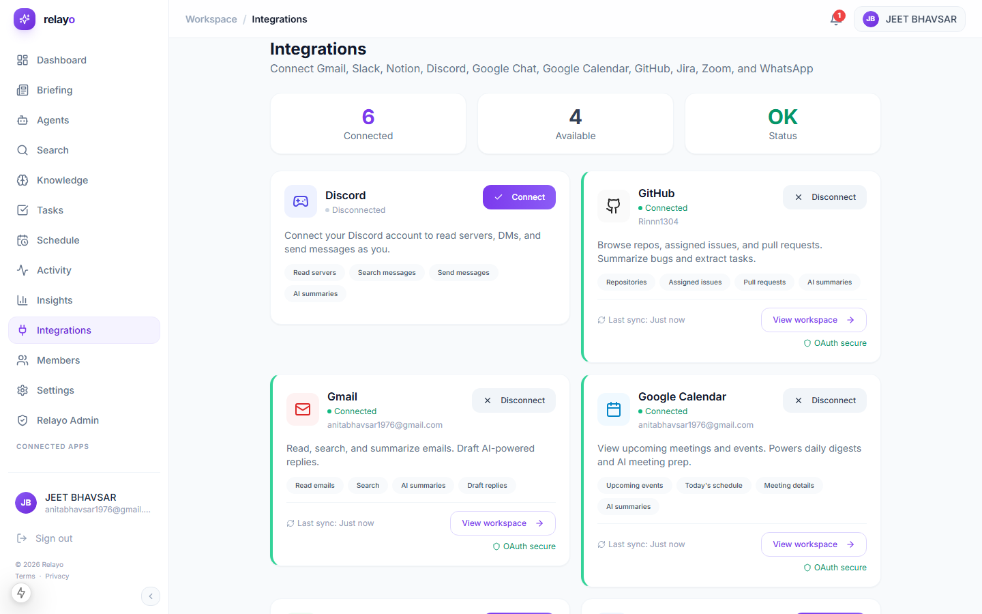This screenshot has height=614, width=982.
Task: Click the Discord game controller icon
Action: (x=301, y=201)
